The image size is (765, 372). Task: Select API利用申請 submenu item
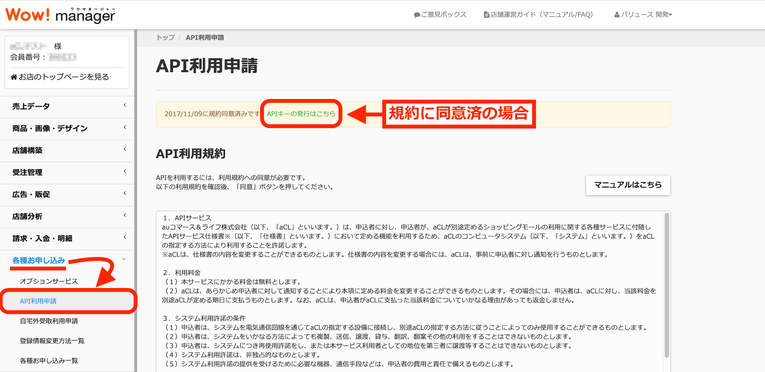pos(38,301)
